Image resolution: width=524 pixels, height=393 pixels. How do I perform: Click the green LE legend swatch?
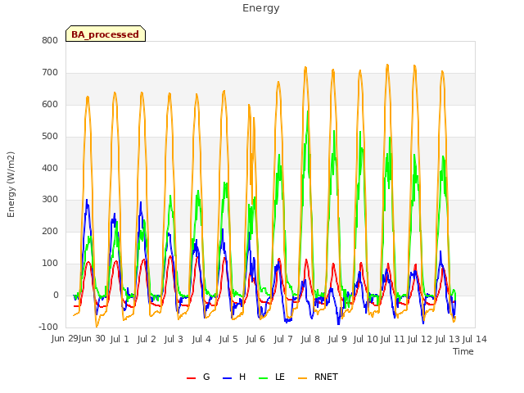point(264,378)
